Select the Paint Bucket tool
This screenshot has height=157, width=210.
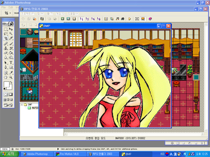[11, 53]
